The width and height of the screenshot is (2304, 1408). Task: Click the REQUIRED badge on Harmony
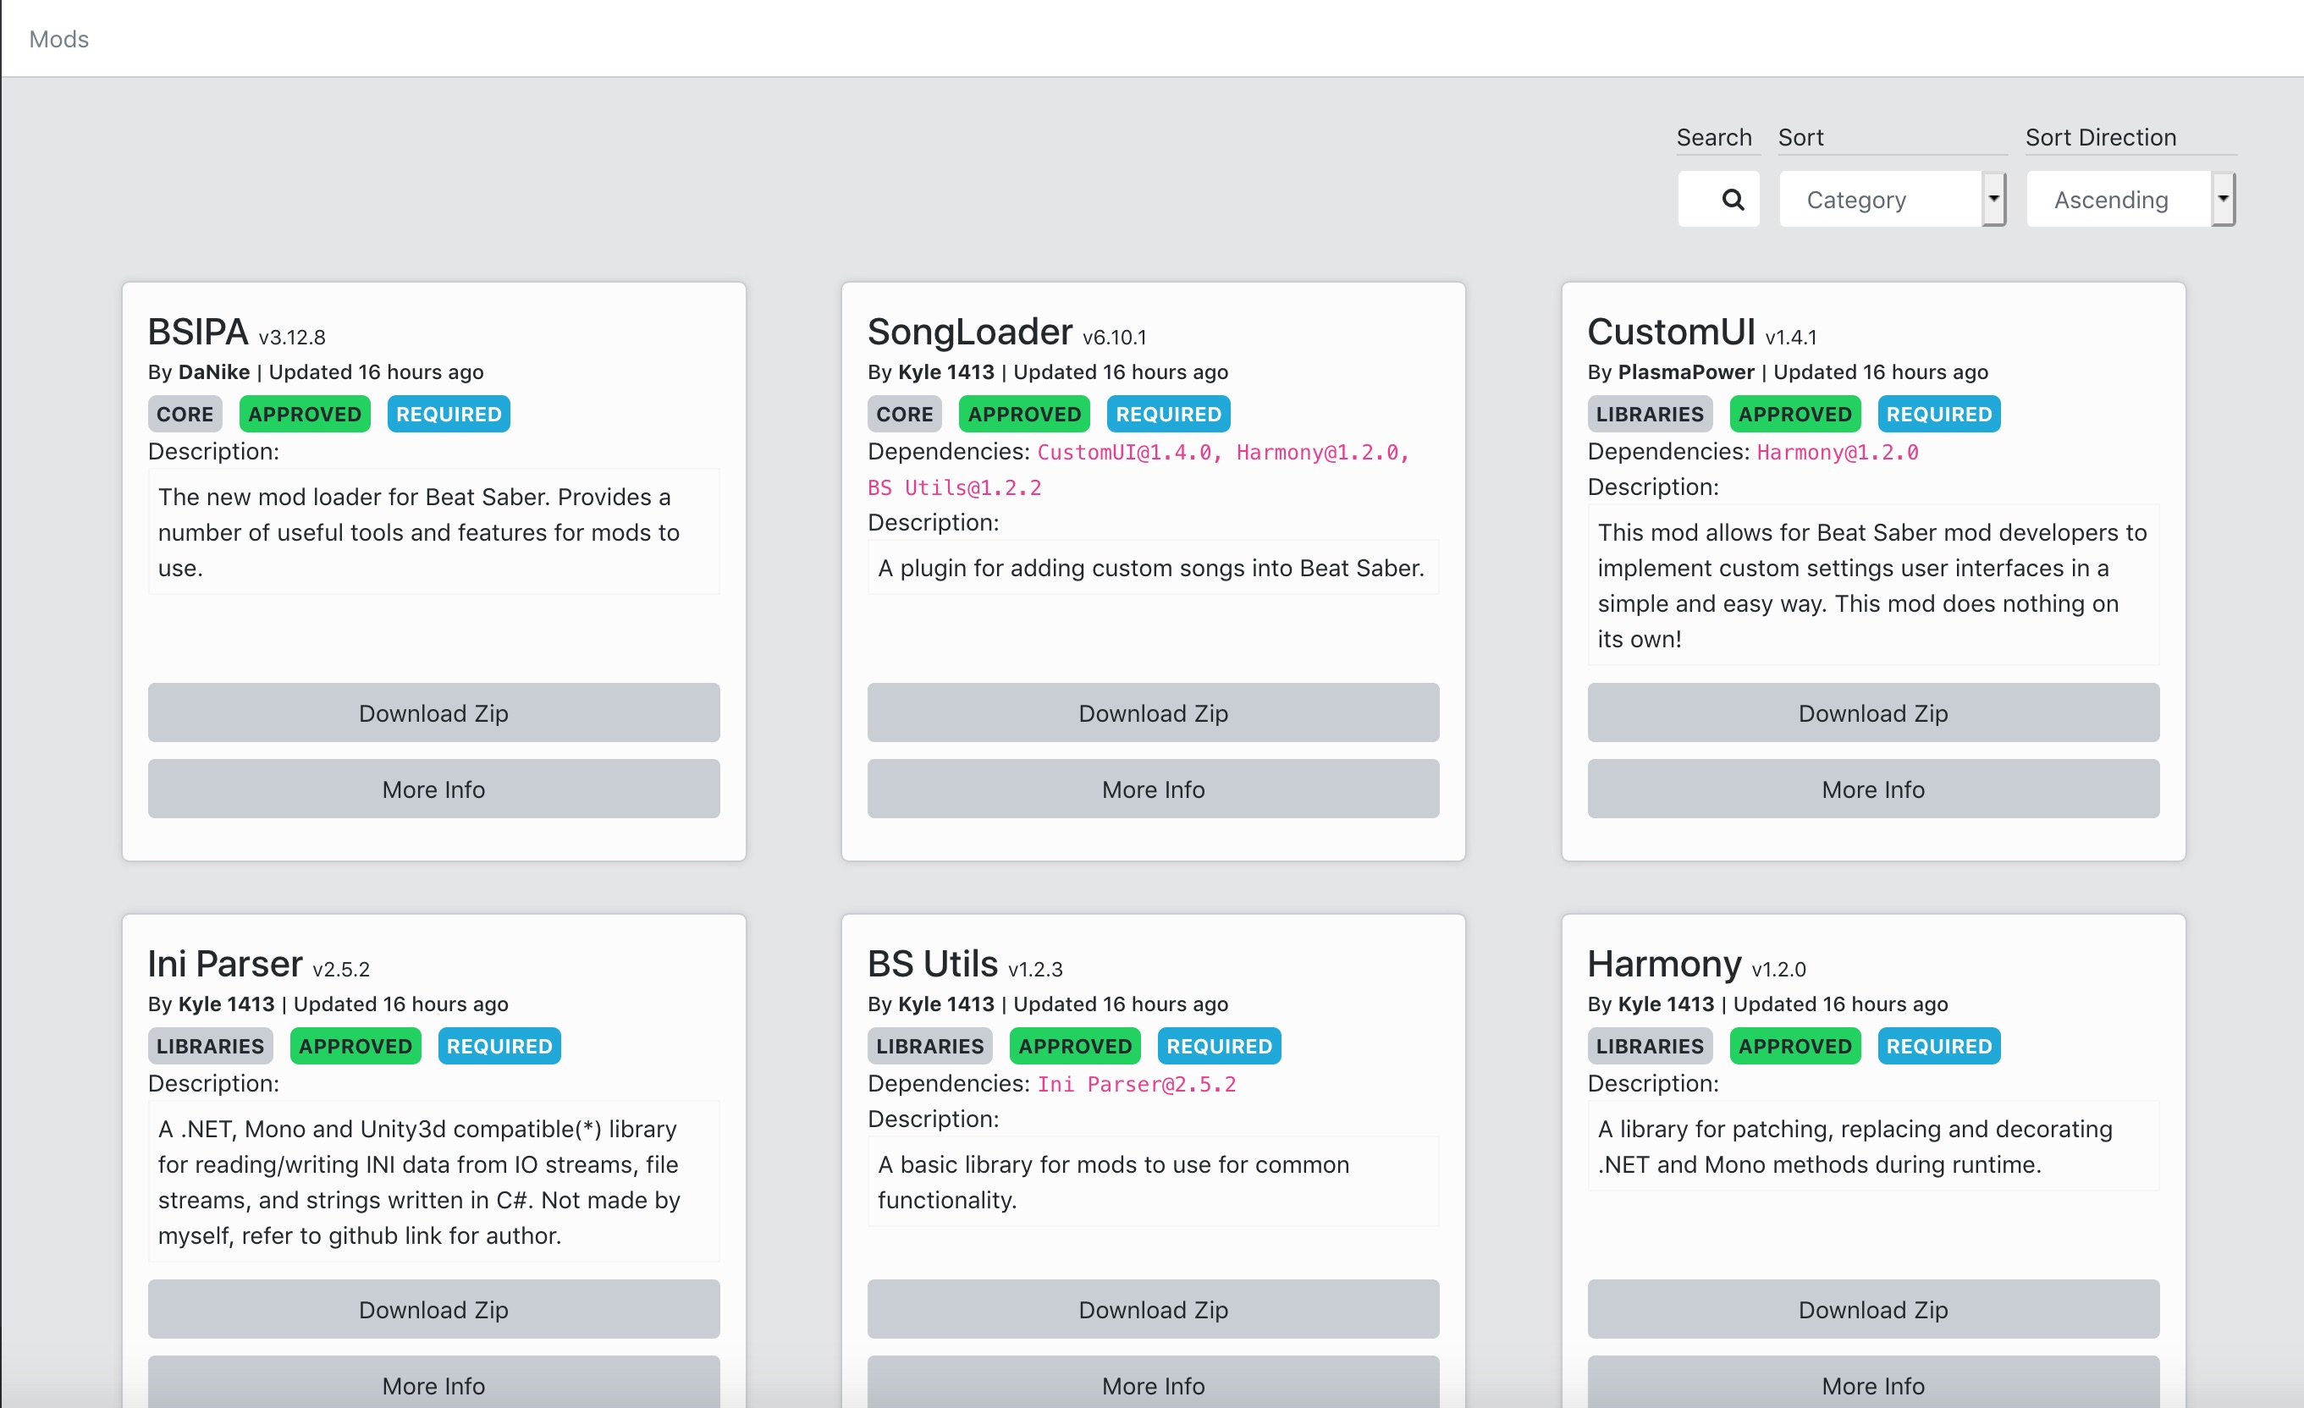1939,1046
